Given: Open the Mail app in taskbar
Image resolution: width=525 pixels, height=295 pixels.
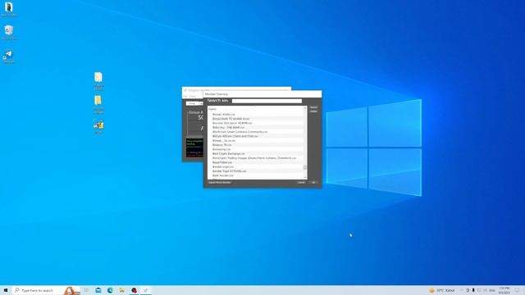Looking at the screenshot, I should [98, 290].
